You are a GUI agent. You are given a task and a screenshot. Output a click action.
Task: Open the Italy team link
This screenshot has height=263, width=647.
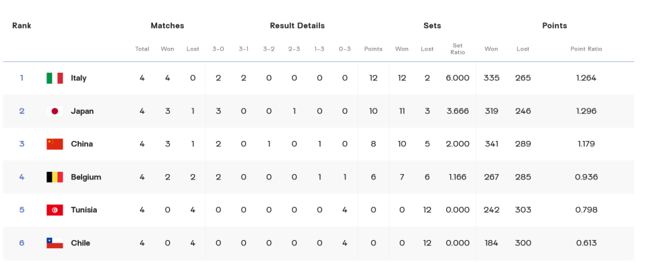point(78,78)
